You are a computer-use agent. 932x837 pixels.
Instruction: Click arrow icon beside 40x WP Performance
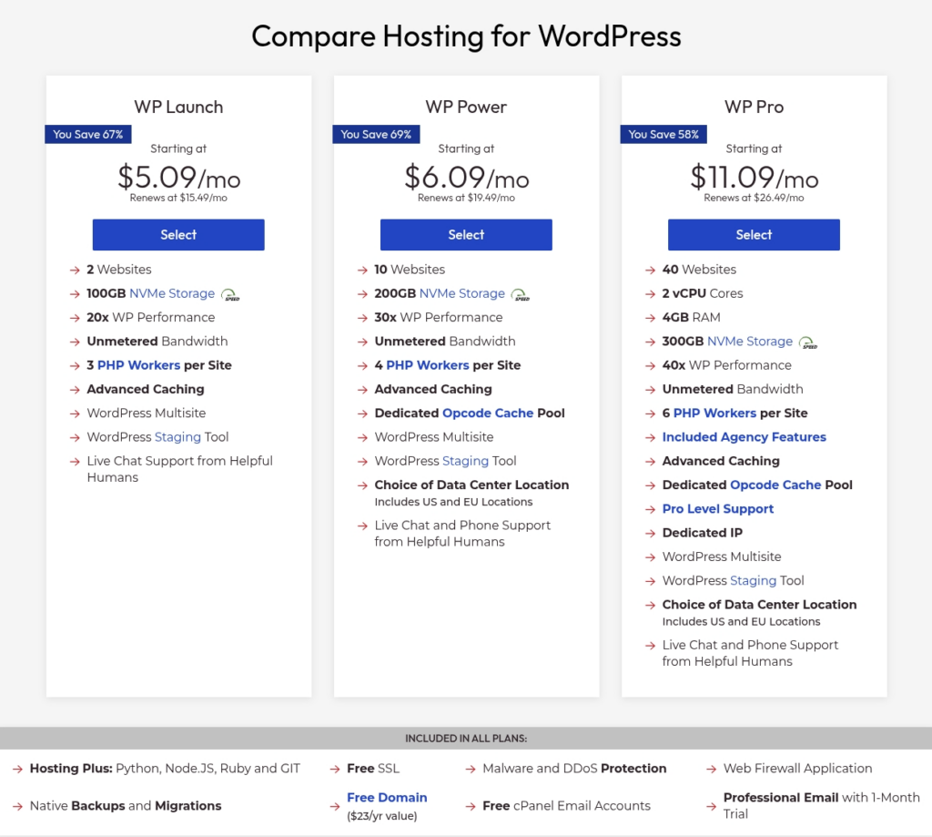(x=650, y=366)
